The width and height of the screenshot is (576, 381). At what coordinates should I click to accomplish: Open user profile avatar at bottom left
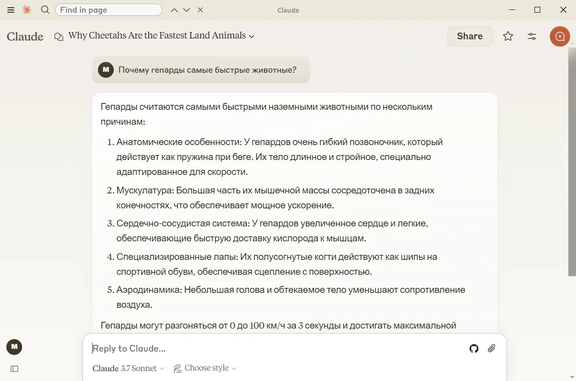click(14, 347)
